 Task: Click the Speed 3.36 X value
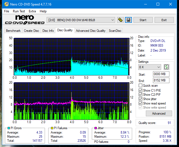[x=167, y=141]
